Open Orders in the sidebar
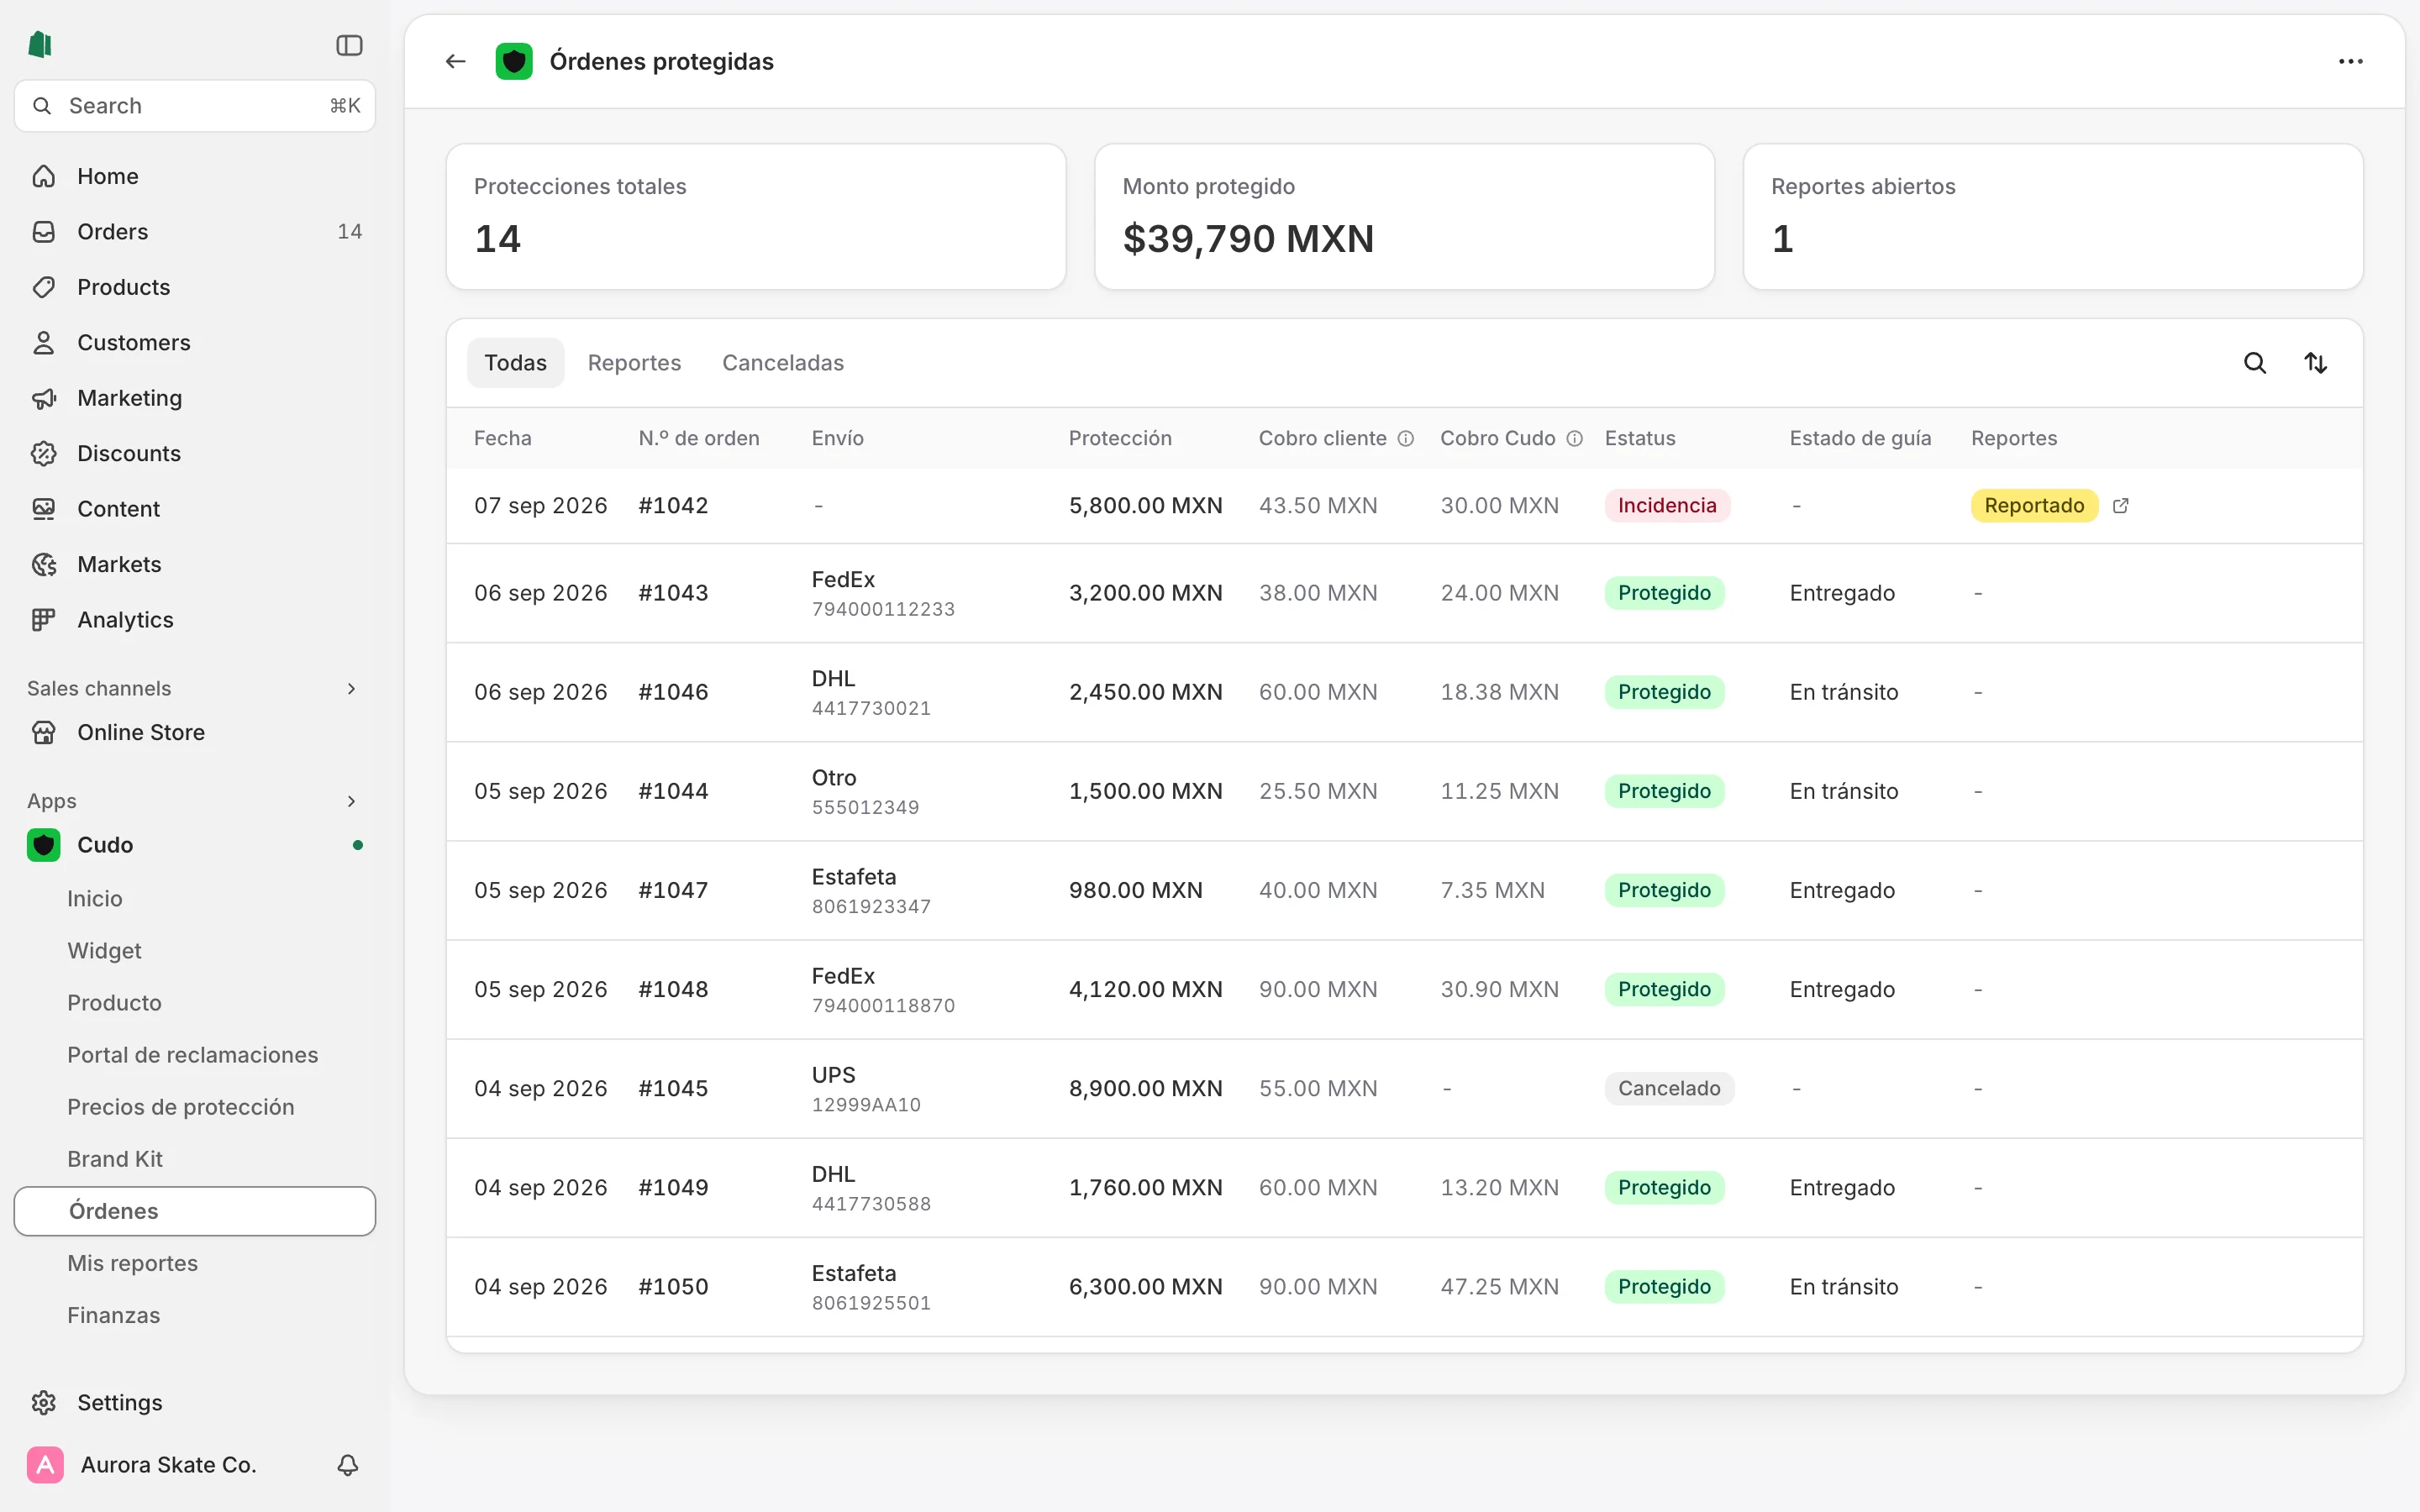 click(195, 232)
